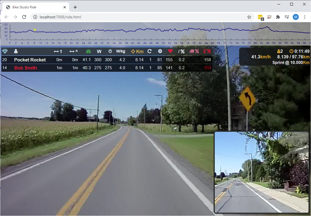Click the elevation peak near km 84

pos(267,27)
